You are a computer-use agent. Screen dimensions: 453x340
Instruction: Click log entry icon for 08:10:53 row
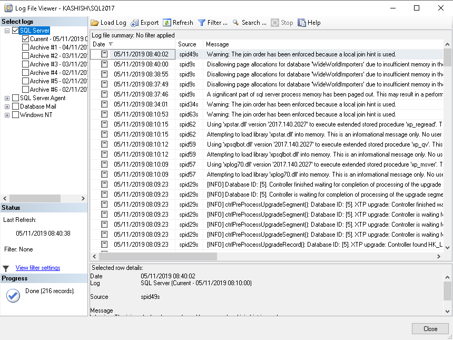tap(104, 114)
